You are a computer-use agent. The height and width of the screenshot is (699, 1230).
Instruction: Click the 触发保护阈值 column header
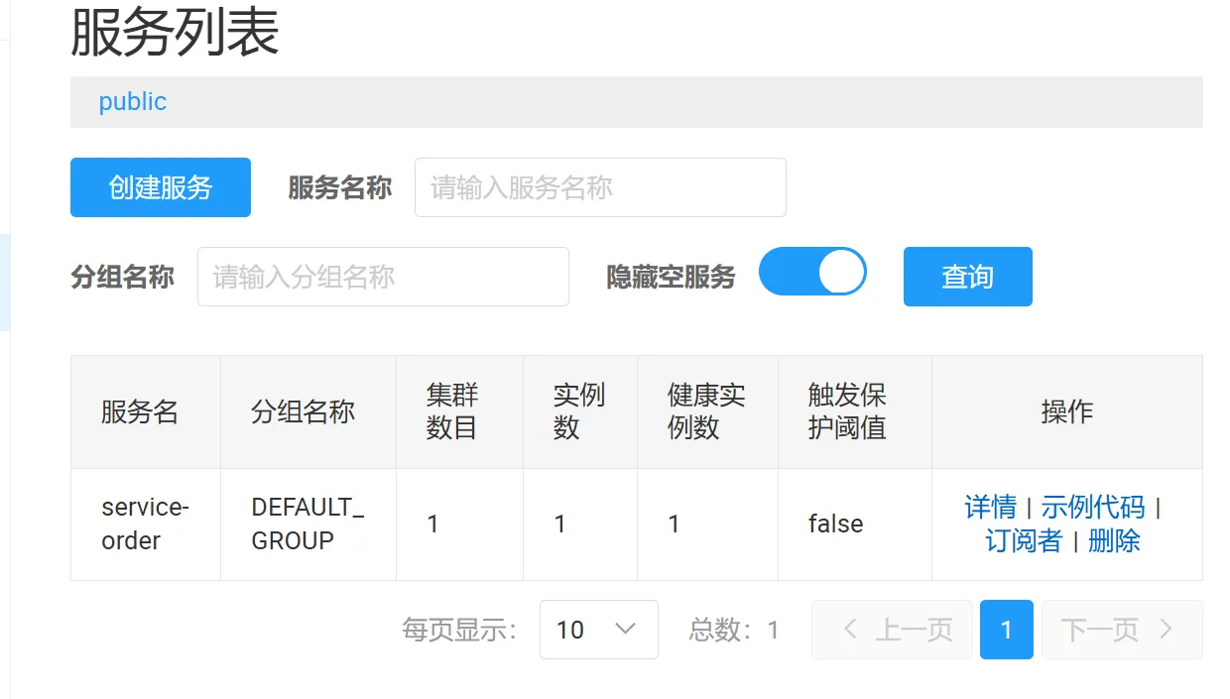coord(847,412)
